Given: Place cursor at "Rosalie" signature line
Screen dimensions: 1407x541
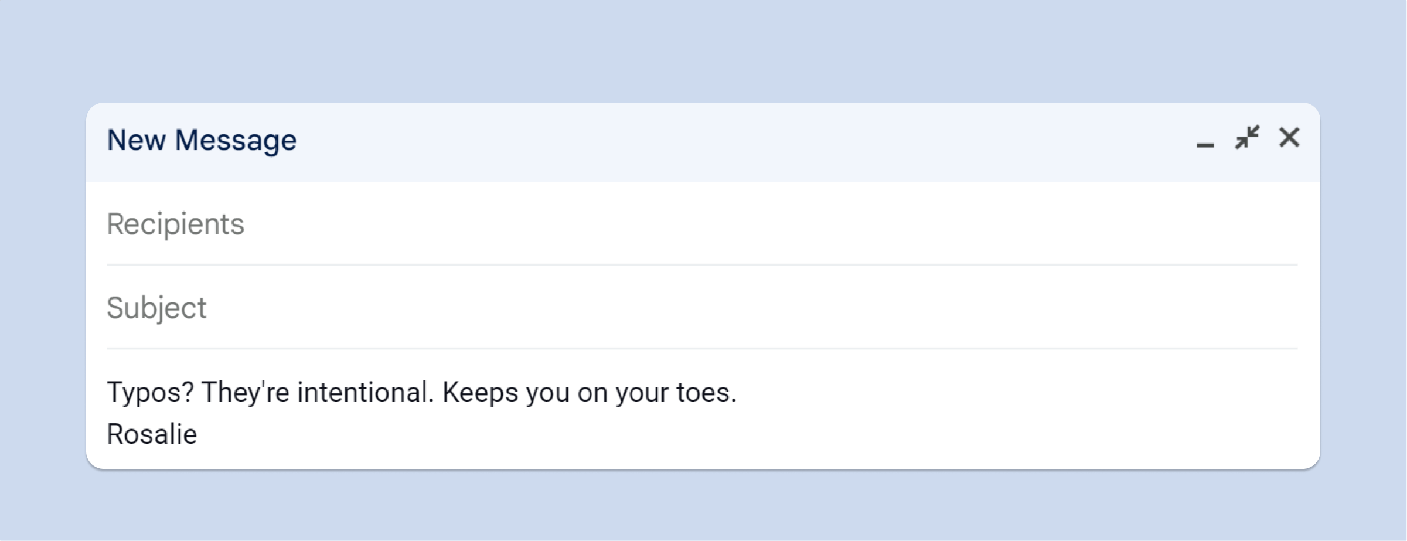Looking at the screenshot, I should [x=152, y=434].
